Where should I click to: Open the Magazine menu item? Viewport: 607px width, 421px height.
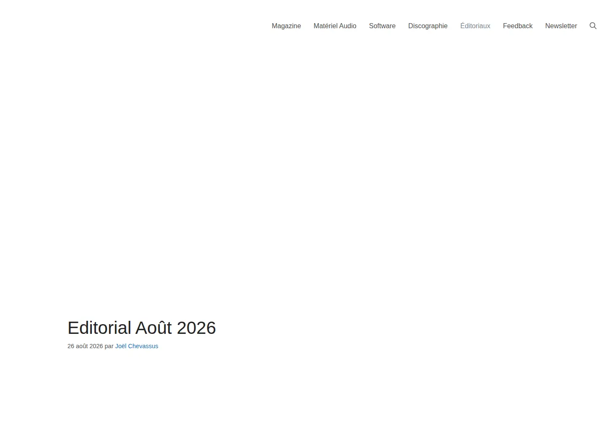(x=286, y=26)
